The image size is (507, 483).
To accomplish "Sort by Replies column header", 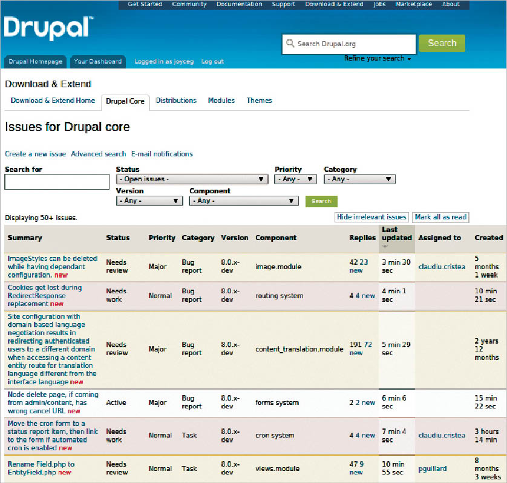I will (362, 238).
